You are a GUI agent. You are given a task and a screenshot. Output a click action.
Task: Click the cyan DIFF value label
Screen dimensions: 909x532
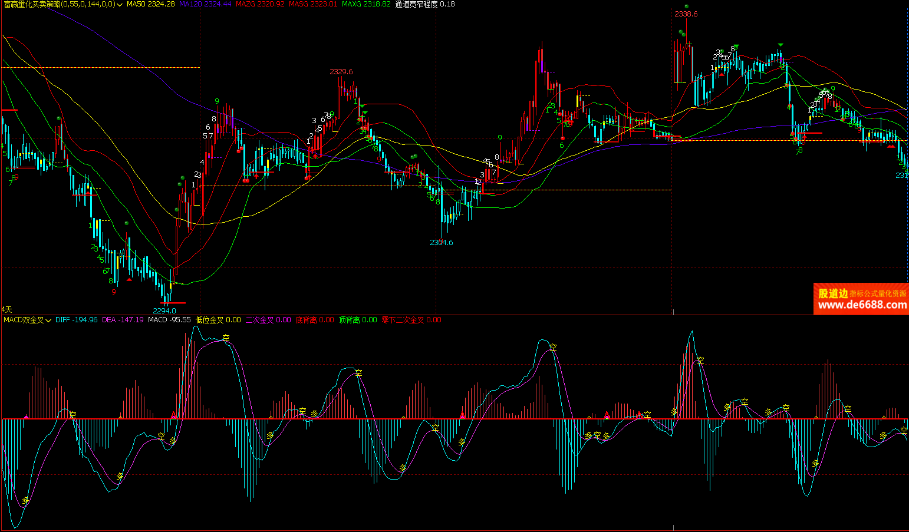(x=76, y=320)
